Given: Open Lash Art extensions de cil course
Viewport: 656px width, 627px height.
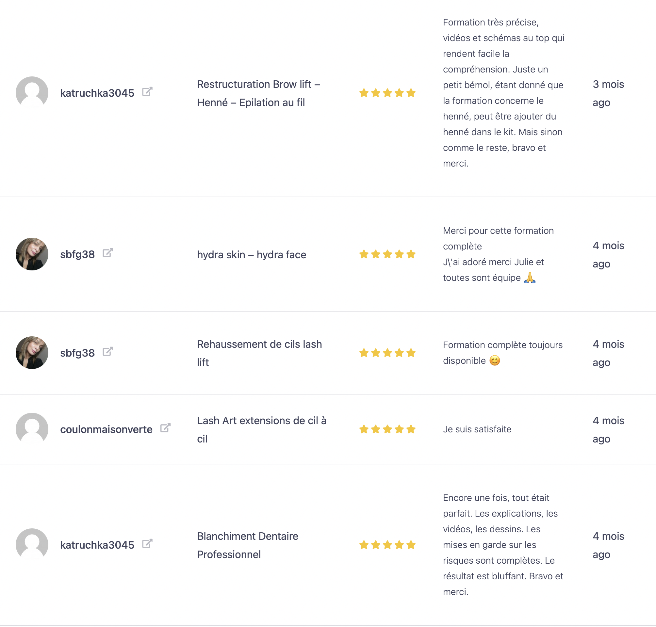Looking at the screenshot, I should (x=261, y=429).
